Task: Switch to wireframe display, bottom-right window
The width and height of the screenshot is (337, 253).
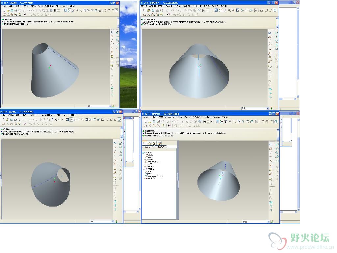Action: 263,121
